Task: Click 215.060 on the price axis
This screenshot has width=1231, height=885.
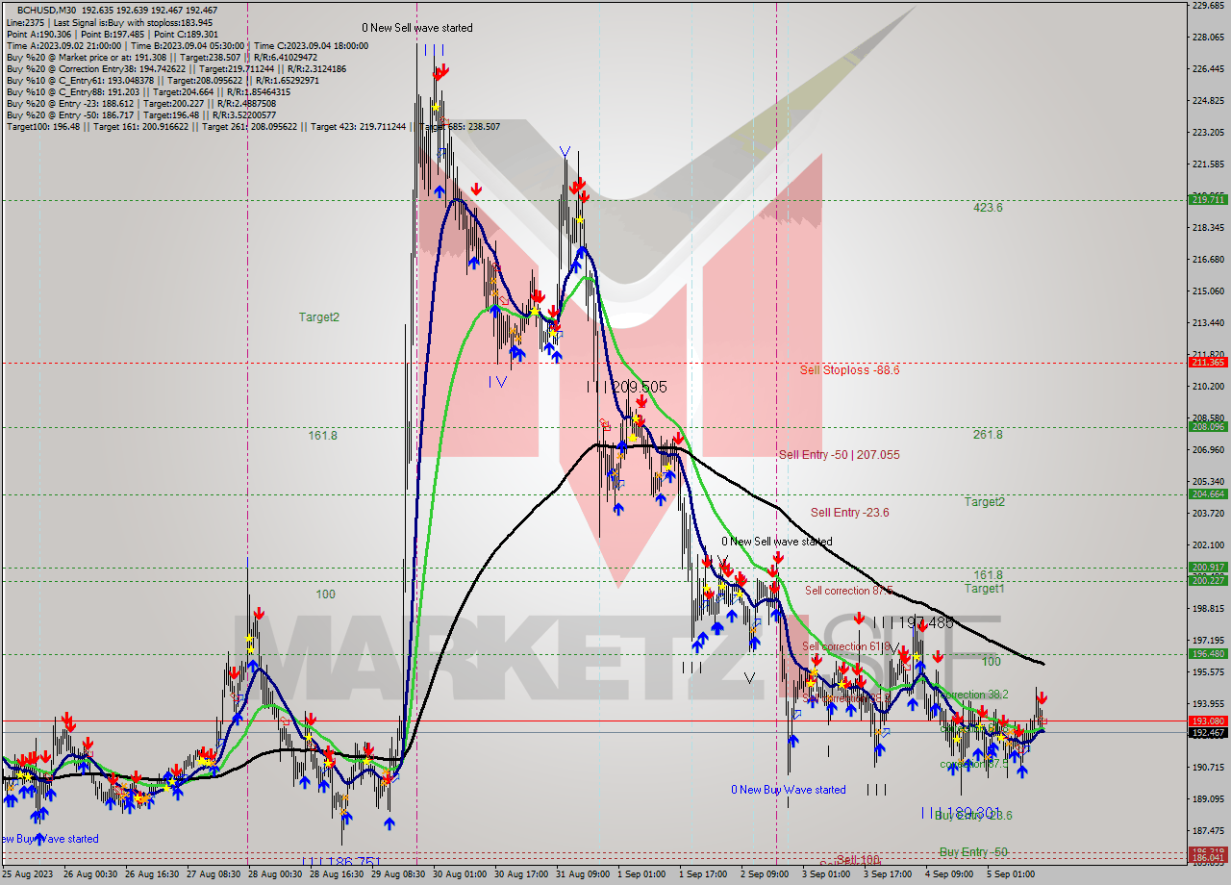Action: pyautogui.click(x=1208, y=291)
